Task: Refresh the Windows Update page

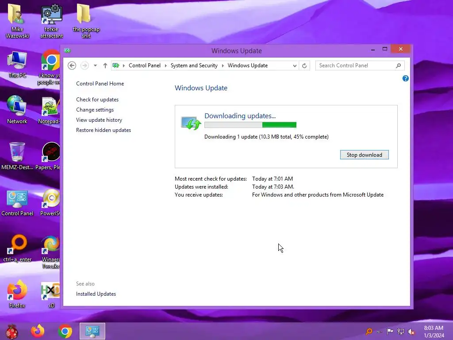Action: (x=304, y=66)
